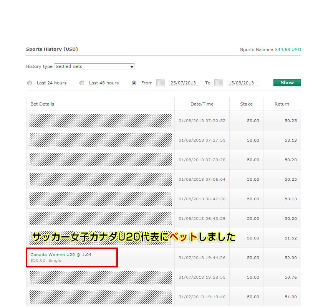Click the Sports Balance 544.68 USD amount
Screen dimensions: 328x307
[288, 50]
